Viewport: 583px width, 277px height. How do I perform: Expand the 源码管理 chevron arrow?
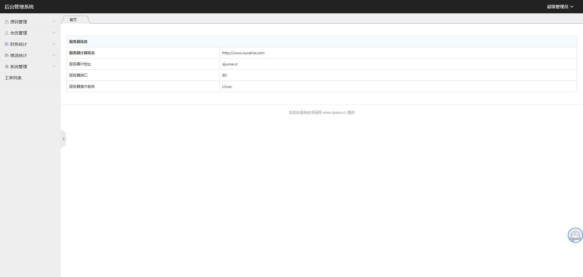point(54,21)
